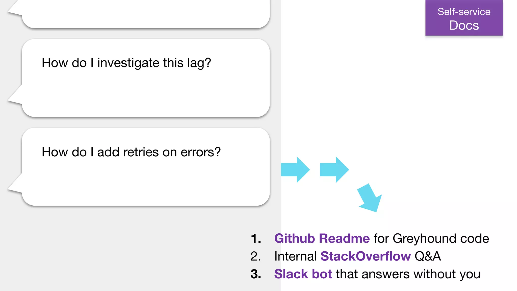Click the phrase 'that answers without you'

tap(408, 274)
